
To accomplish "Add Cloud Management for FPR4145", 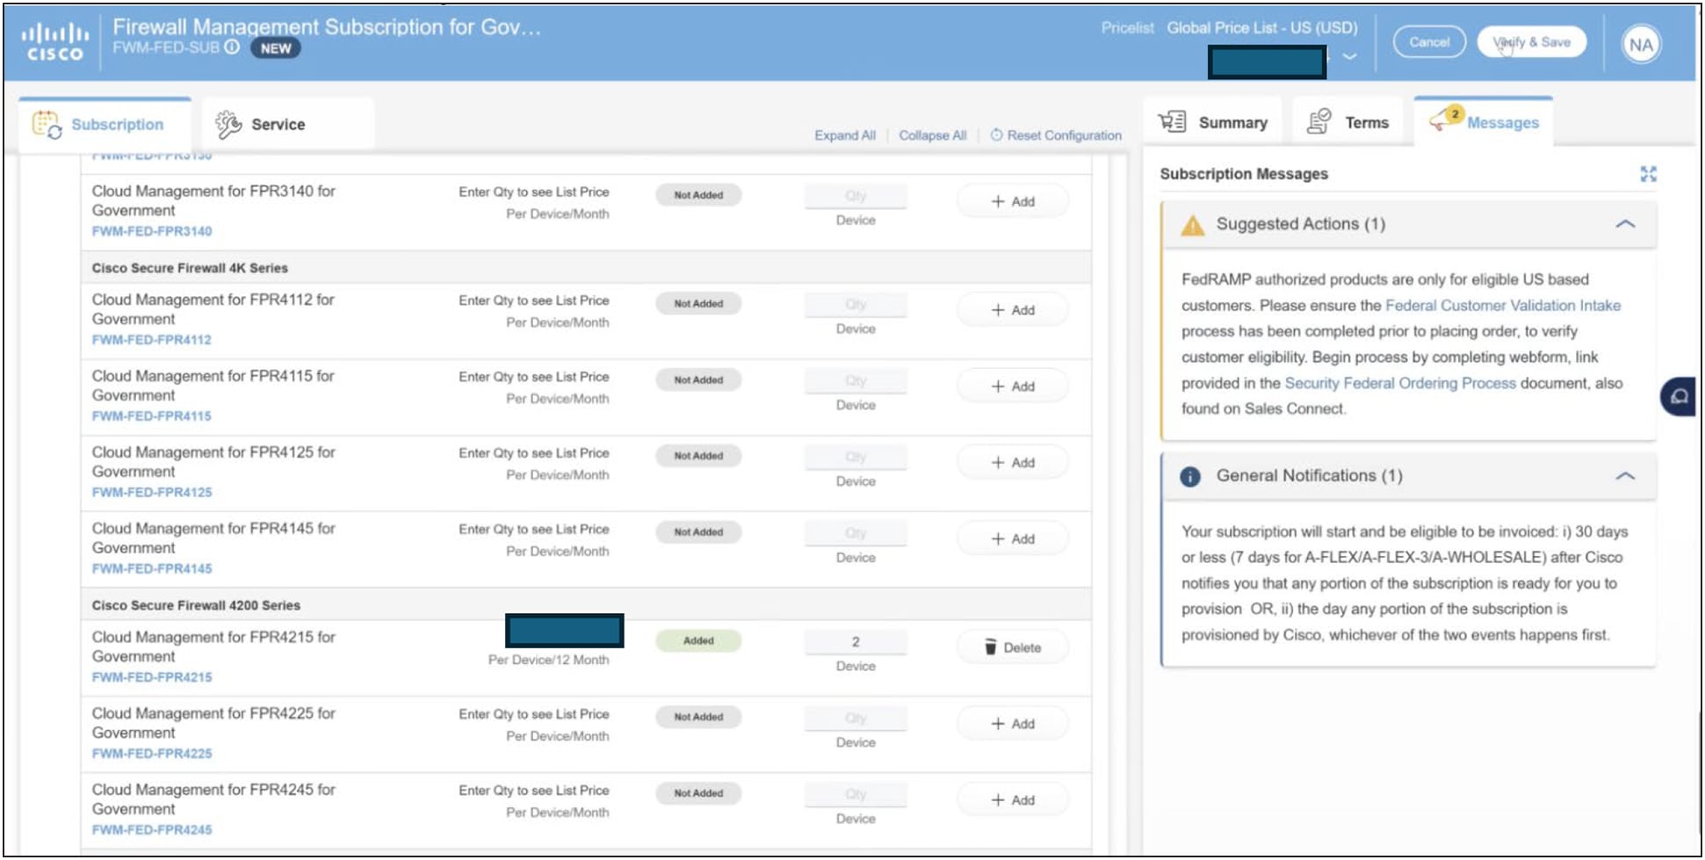I will tap(1013, 539).
